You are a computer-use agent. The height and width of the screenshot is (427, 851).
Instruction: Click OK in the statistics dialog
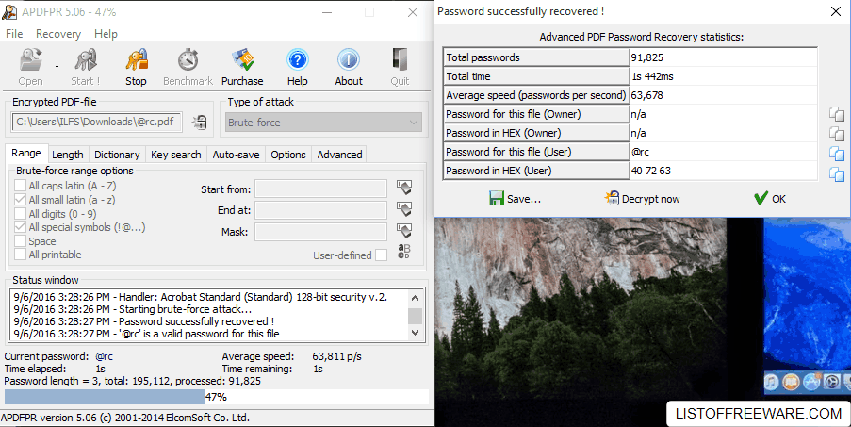pyautogui.click(x=770, y=199)
